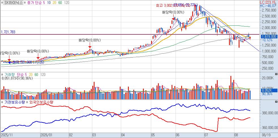The height and width of the screenshot is (138, 278).
Task: Click the 거래량 indicator label
Action: point(9,75)
